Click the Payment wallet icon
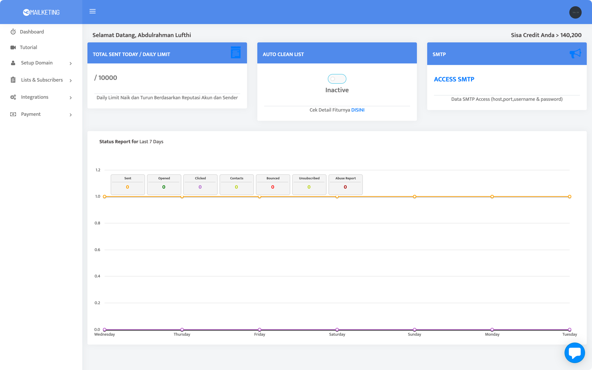Screen dimensions: 592x370 point(13,114)
